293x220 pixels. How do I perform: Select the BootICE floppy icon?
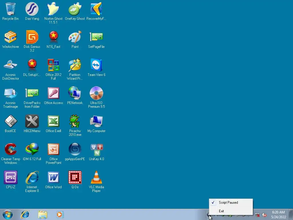11,121
